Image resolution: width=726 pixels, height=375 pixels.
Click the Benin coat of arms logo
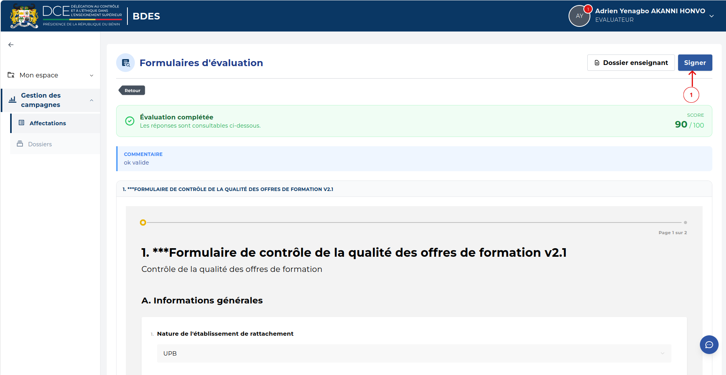tap(24, 16)
